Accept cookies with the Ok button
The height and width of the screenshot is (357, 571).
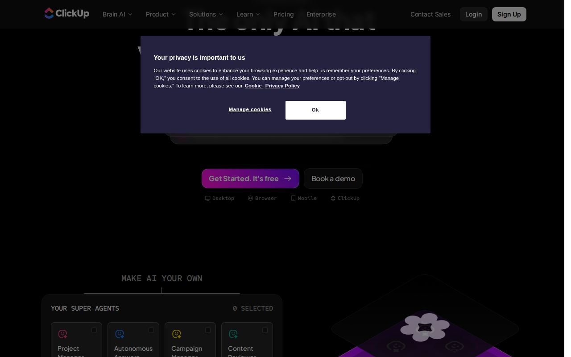(315, 110)
